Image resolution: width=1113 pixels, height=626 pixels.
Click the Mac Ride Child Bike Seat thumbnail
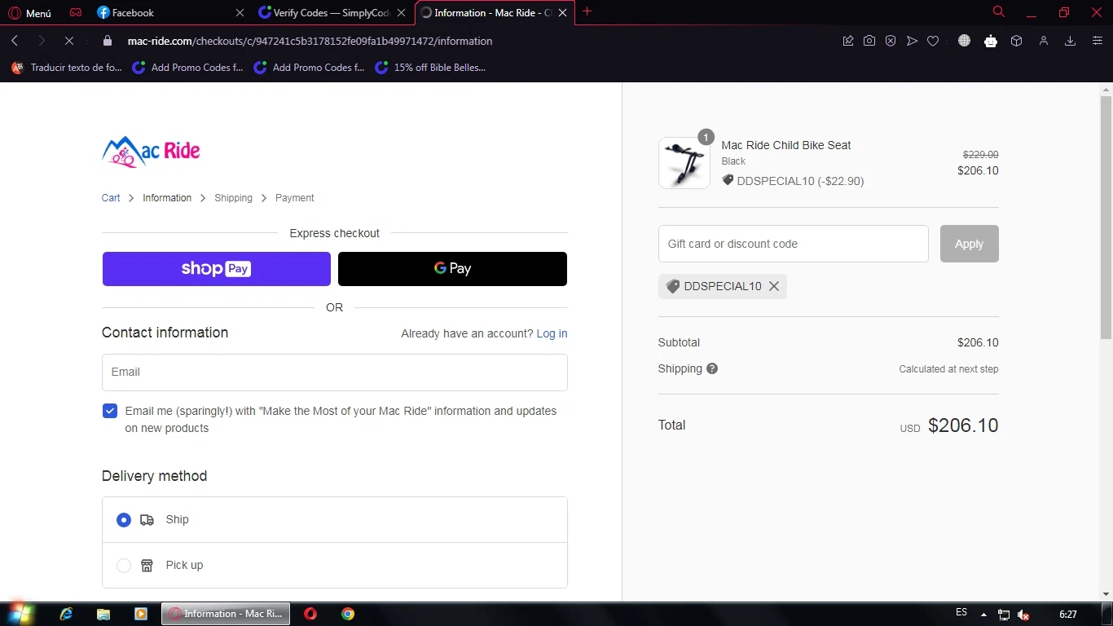[684, 163]
